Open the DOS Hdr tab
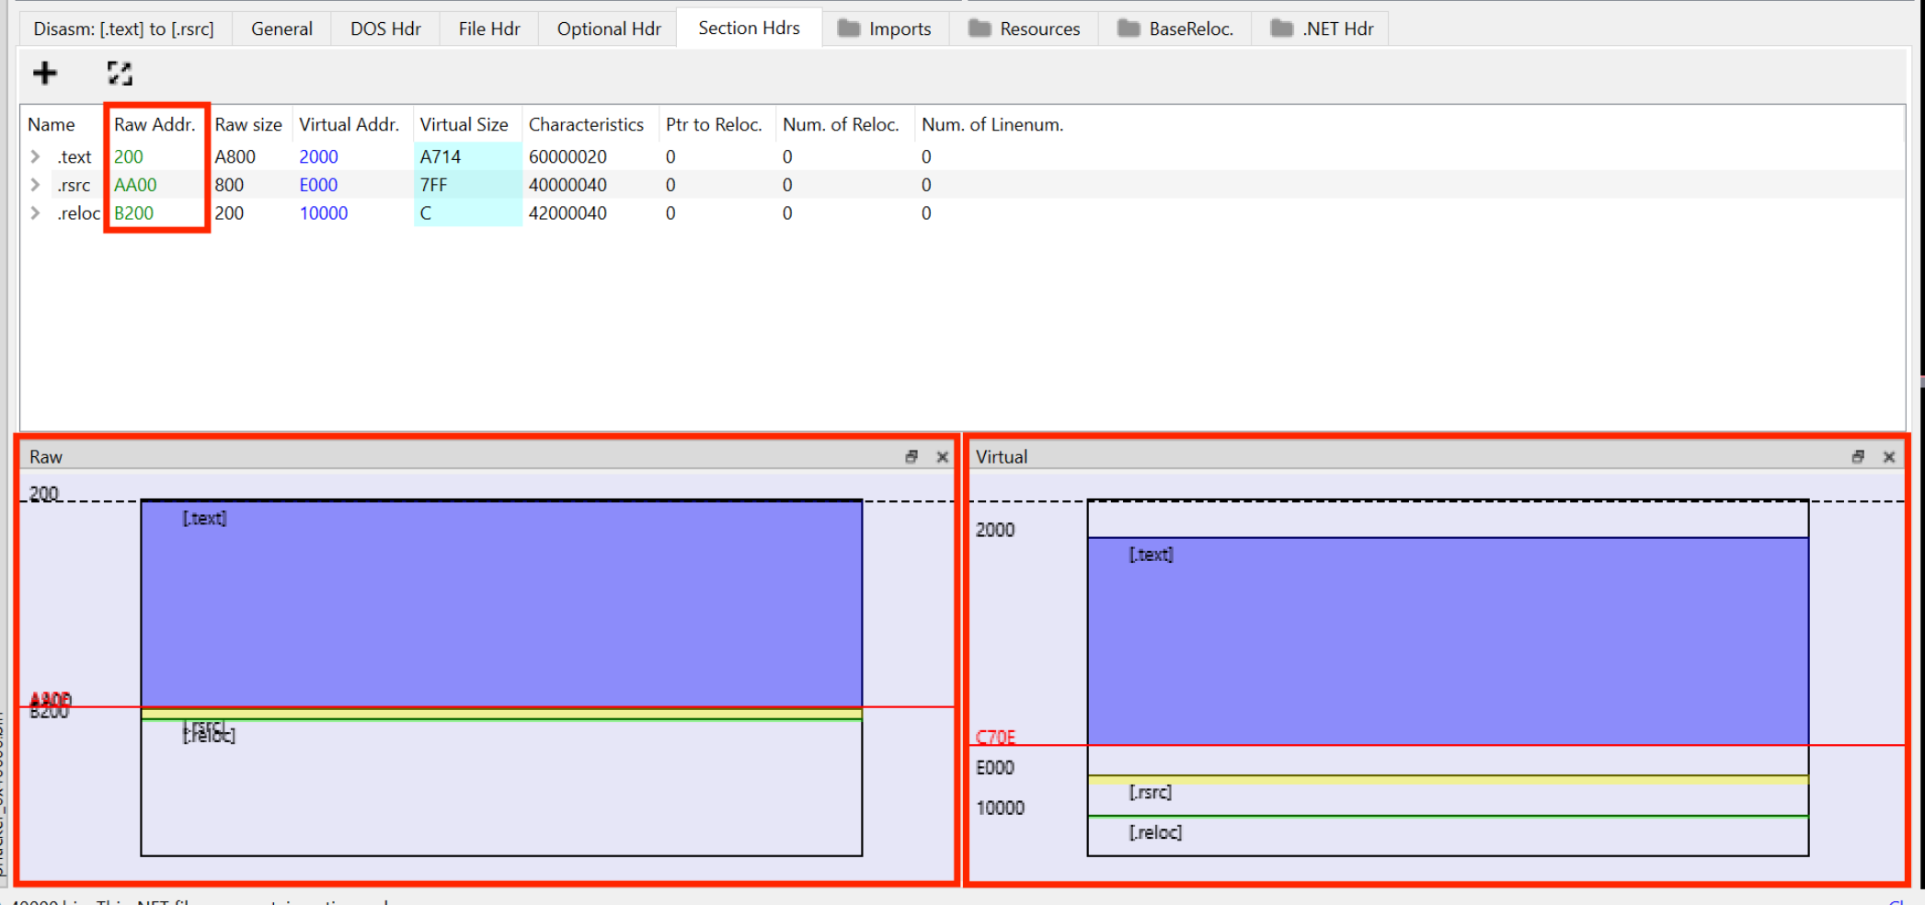Image resolution: width=1925 pixels, height=905 pixels. pos(385,29)
